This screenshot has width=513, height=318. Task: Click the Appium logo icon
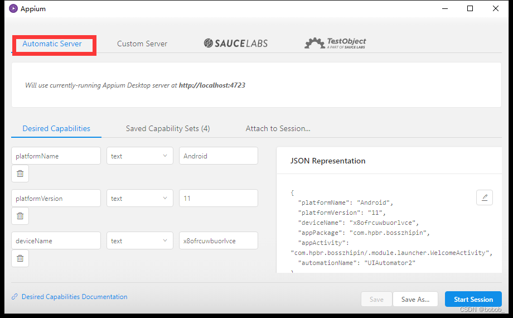(13, 8)
